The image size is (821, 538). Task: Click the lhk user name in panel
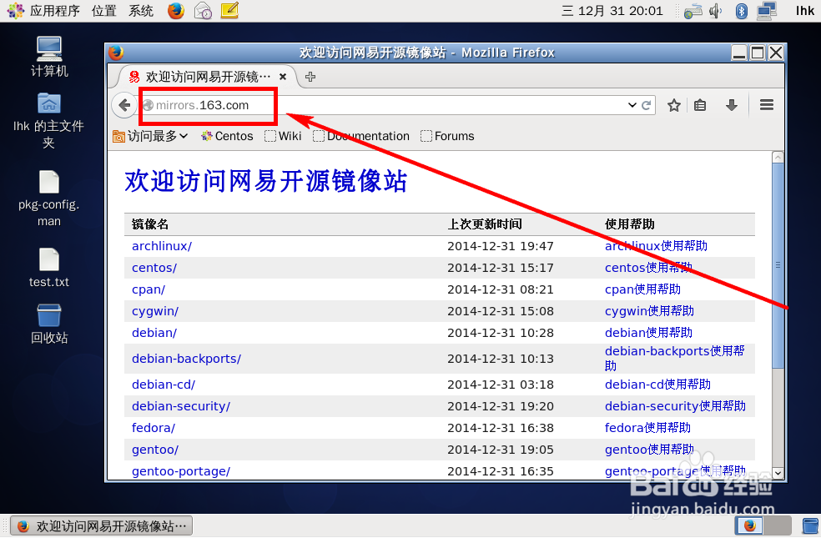point(805,11)
